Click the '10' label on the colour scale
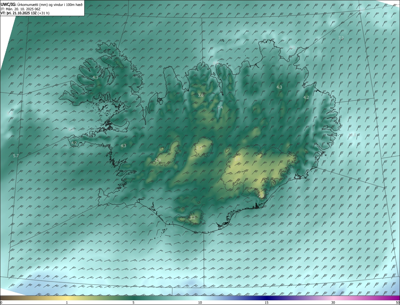Screen dimensions: 400x305 [x=200, y=303]
